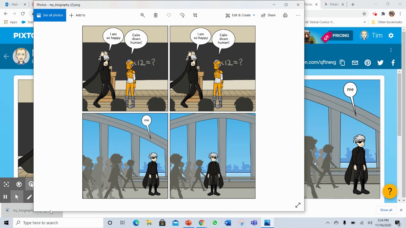Open File Explorer from taskbar
This screenshot has width=406, height=228.
click(149, 223)
